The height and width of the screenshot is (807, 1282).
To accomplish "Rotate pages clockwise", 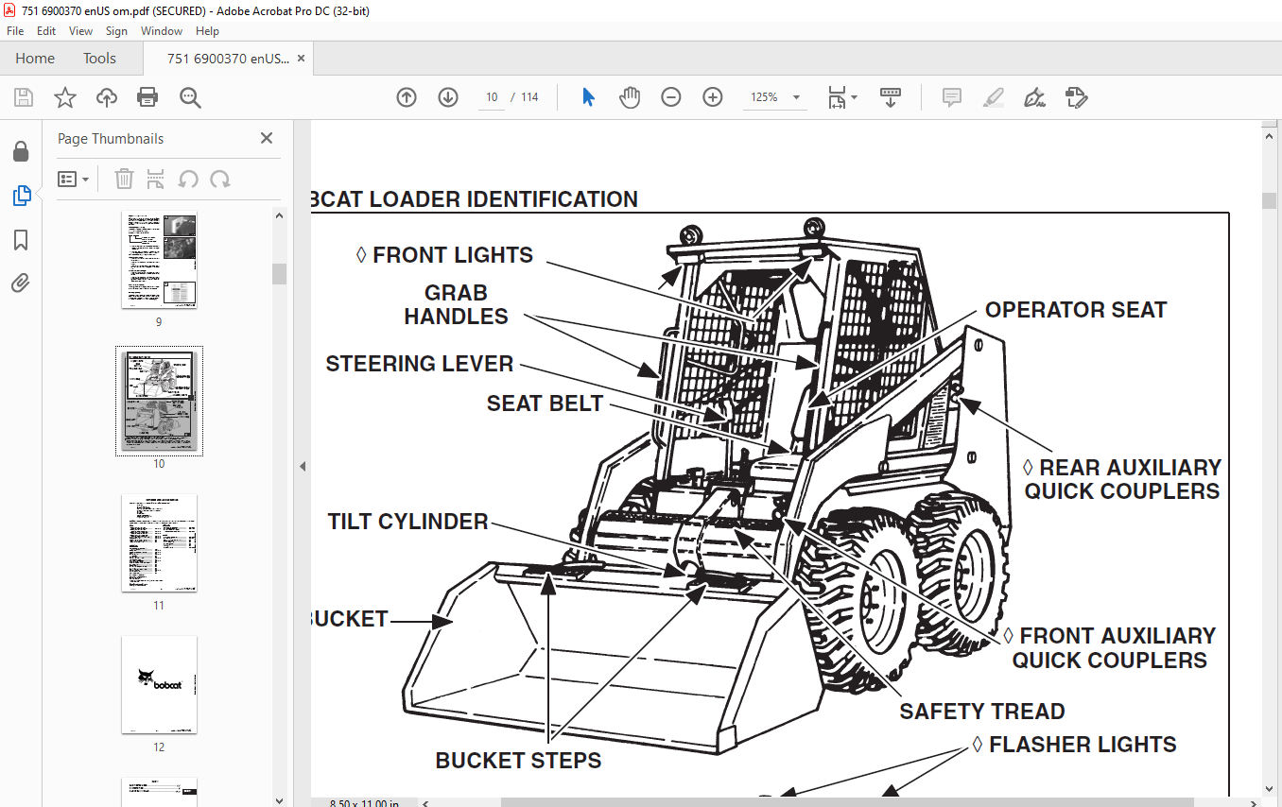I will (220, 179).
